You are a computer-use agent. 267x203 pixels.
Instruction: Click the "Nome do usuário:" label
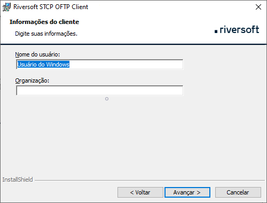pyautogui.click(x=37, y=54)
